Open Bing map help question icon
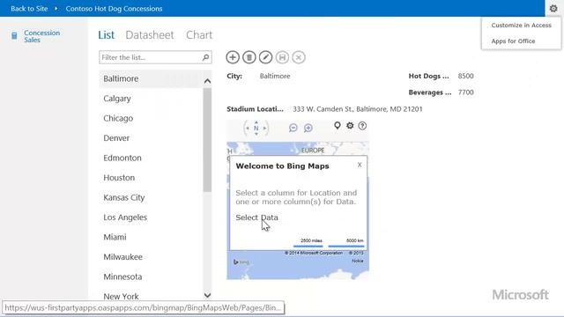564x317 pixels. tap(362, 125)
